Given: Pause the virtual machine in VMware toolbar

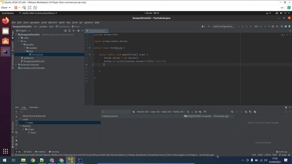Looking at the screenshot, I should pyautogui.click(x=16, y=8).
